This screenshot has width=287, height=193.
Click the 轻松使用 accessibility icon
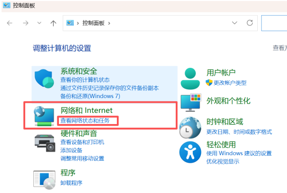190,152
